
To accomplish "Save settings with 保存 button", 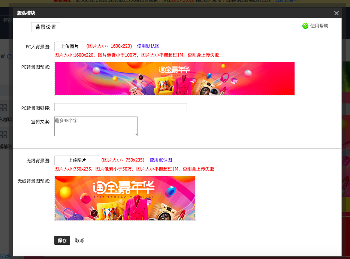I will click(62, 240).
